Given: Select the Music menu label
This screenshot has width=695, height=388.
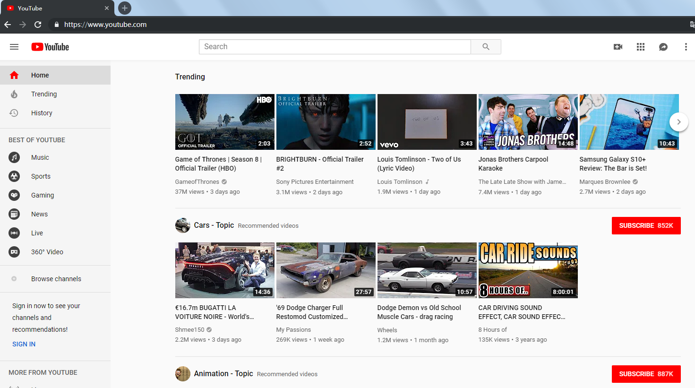Looking at the screenshot, I should point(40,157).
